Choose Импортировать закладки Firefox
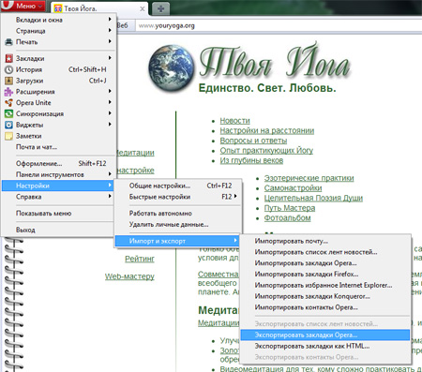Image resolution: width=422 pixels, height=372 pixels. click(325, 275)
